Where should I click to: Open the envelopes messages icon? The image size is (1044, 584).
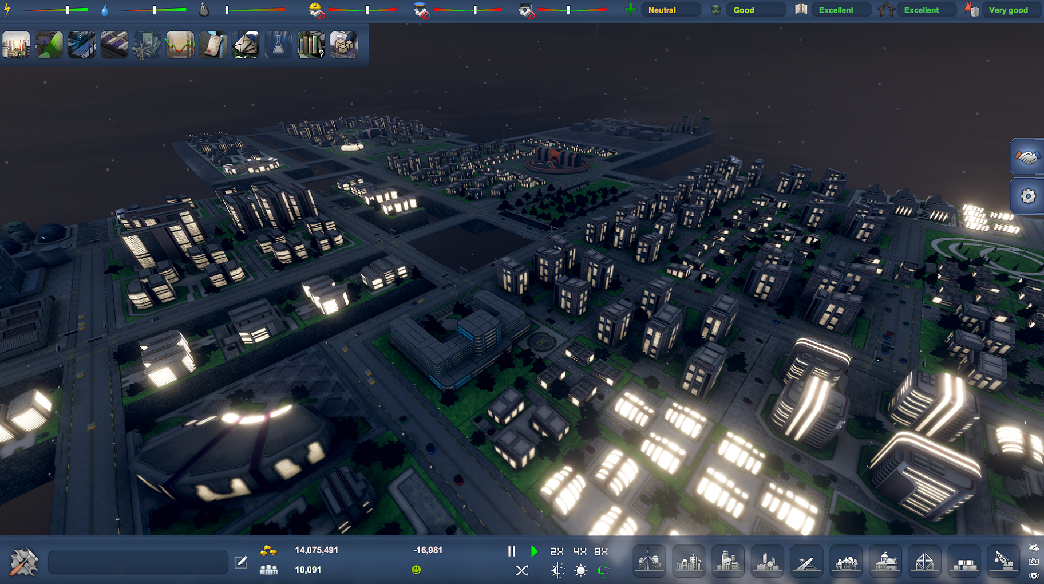pos(246,45)
